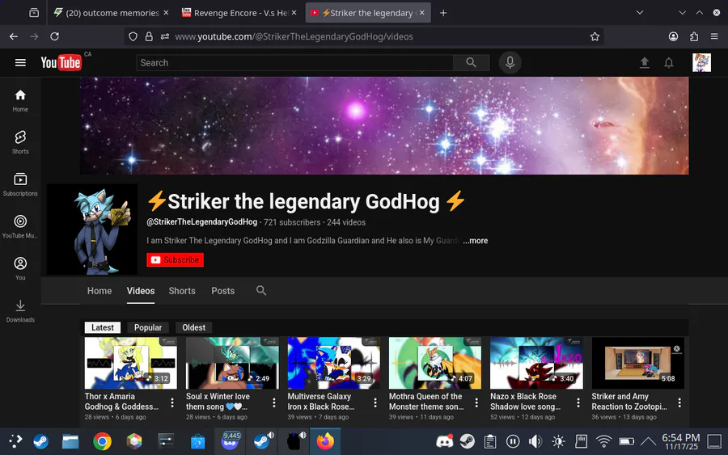Image resolution: width=728 pixels, height=455 pixels.
Task: Open the Soul x Winter love theme song
Action: point(218,402)
